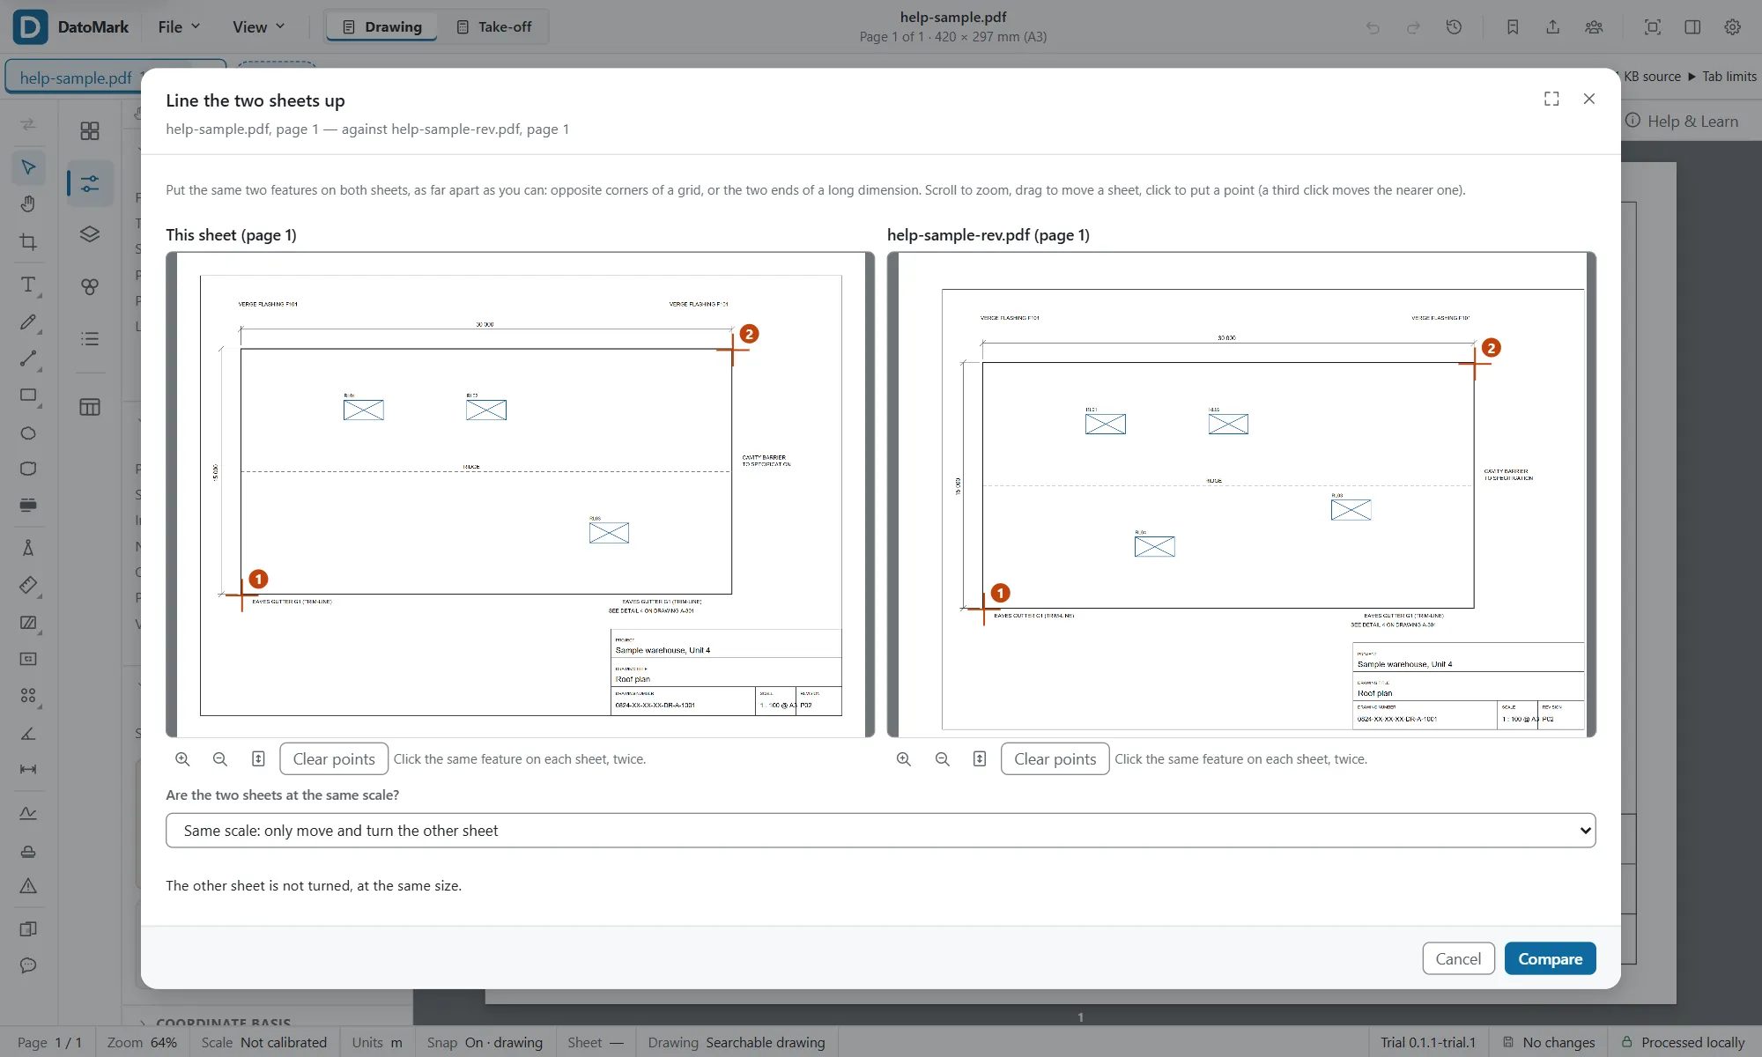
Task: Open the same scale dropdown
Action: [x=881, y=831]
